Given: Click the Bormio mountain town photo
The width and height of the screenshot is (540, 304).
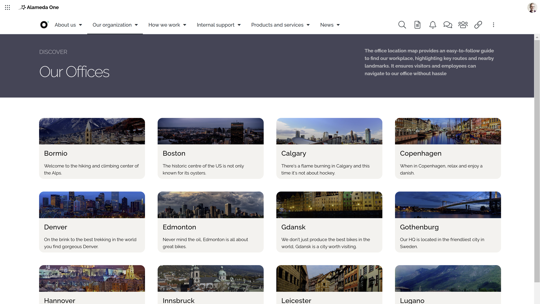Looking at the screenshot, I should click(92, 131).
